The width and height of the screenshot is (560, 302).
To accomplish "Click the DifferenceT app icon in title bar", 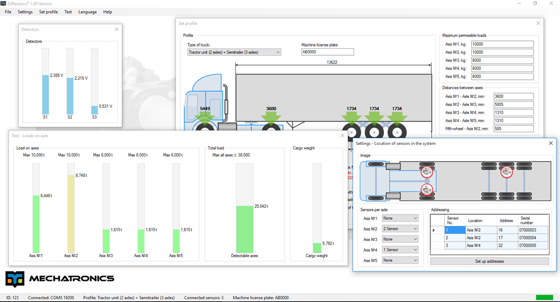I will [3, 3].
